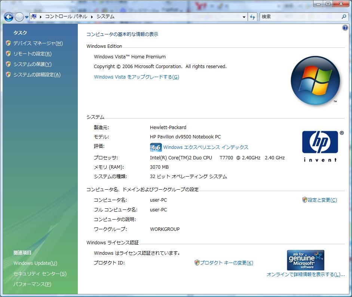Open システムの保護(Y)
352x297 pixels.
click(32, 64)
